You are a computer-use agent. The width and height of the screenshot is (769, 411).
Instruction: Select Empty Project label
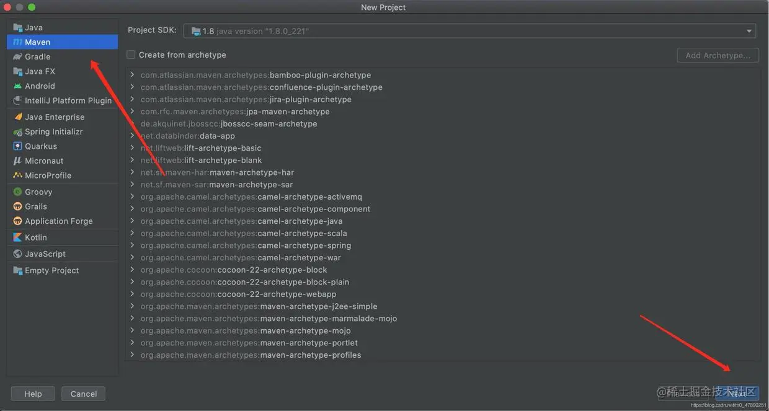pos(52,271)
